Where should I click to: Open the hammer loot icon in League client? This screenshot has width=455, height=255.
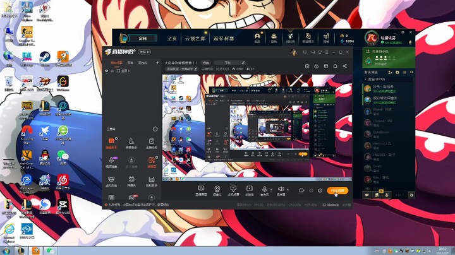(x=291, y=38)
